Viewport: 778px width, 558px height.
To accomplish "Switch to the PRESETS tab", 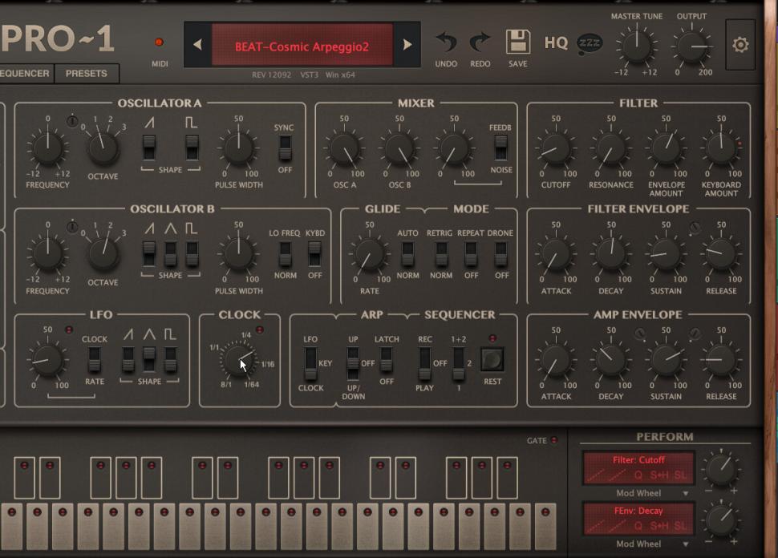I will [x=87, y=73].
